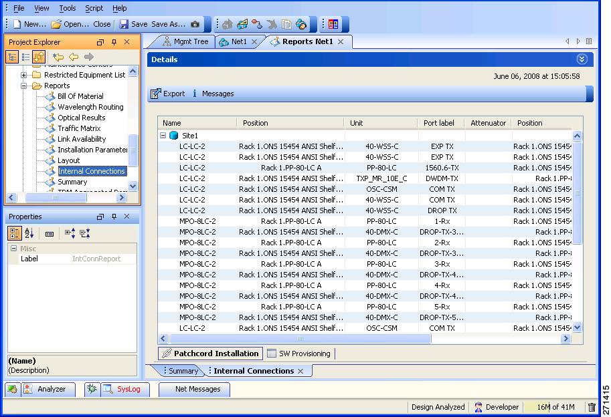
Task: Click the Open folder icon
Action: [56, 24]
